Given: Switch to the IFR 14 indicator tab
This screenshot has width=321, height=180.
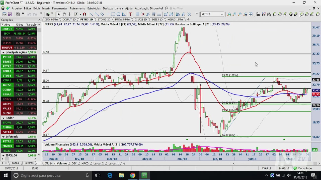Looking at the screenshot, I should coord(48,163).
